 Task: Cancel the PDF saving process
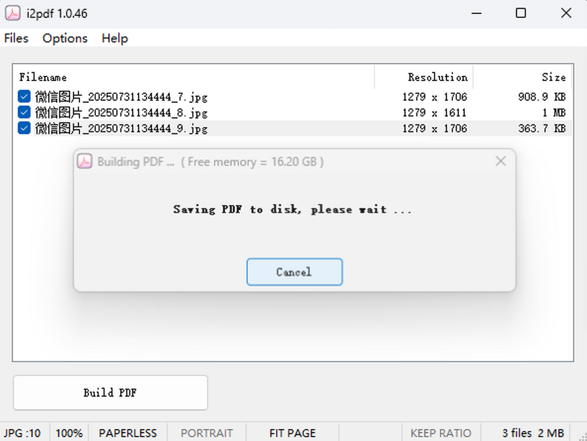point(294,272)
